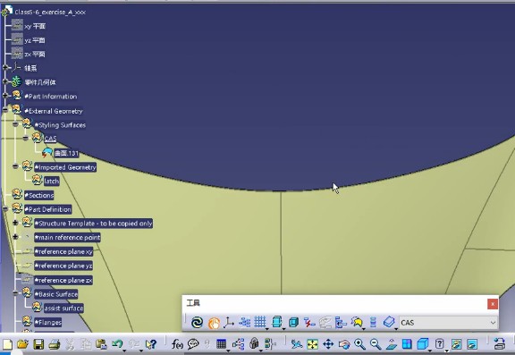This screenshot has height=355, width=515.
Task: Click the What's This help cursor icon
Action: [x=151, y=344]
